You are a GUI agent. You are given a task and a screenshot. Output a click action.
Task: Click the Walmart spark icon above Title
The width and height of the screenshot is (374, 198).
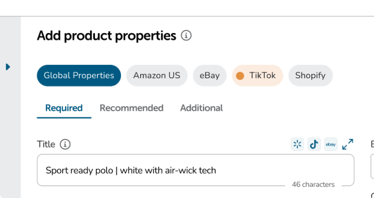[297, 144]
